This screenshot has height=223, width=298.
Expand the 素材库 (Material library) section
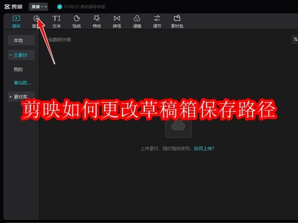tap(21, 97)
